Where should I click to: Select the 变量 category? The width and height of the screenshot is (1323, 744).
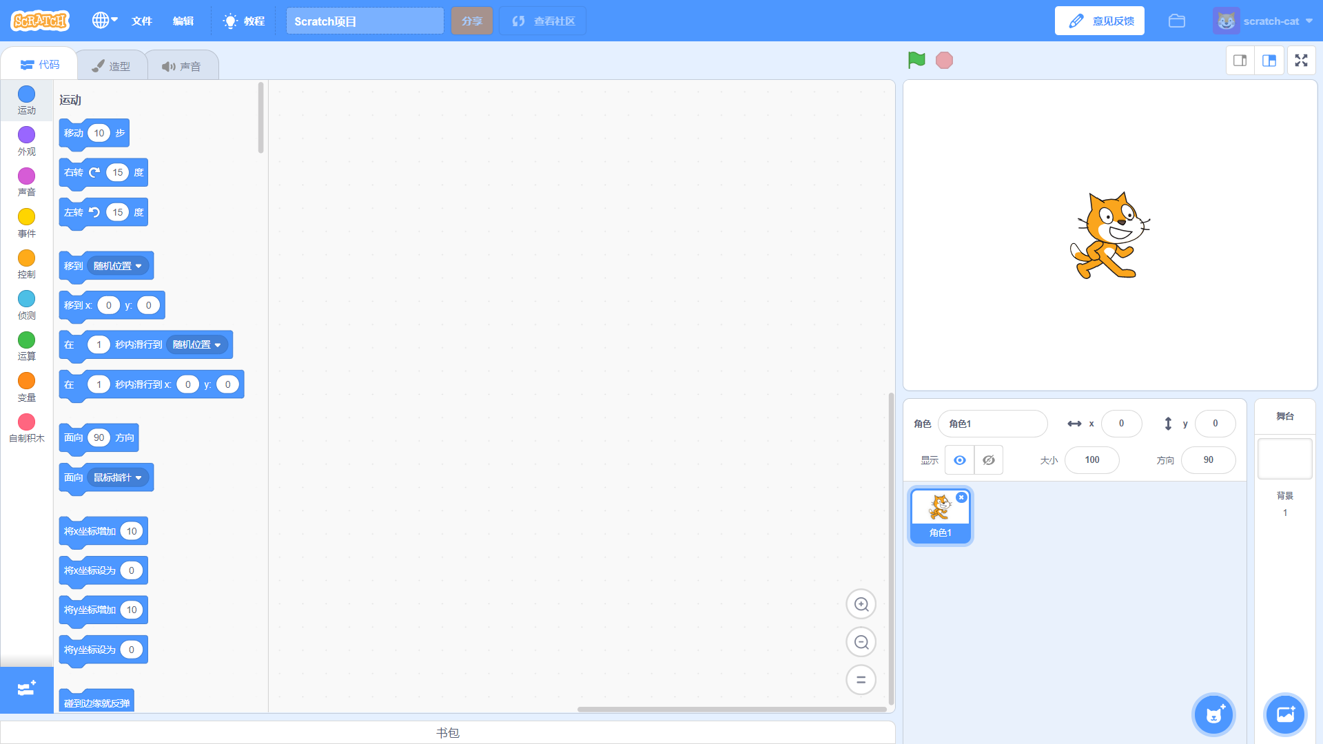pyautogui.click(x=26, y=387)
